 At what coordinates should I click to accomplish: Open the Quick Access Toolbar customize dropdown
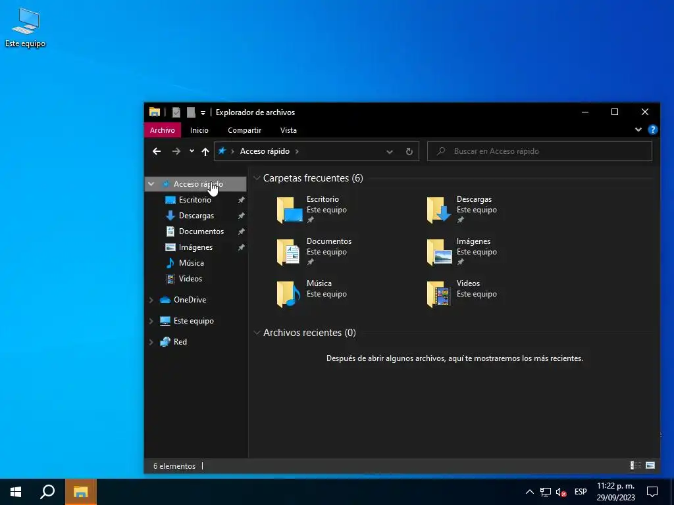(203, 113)
